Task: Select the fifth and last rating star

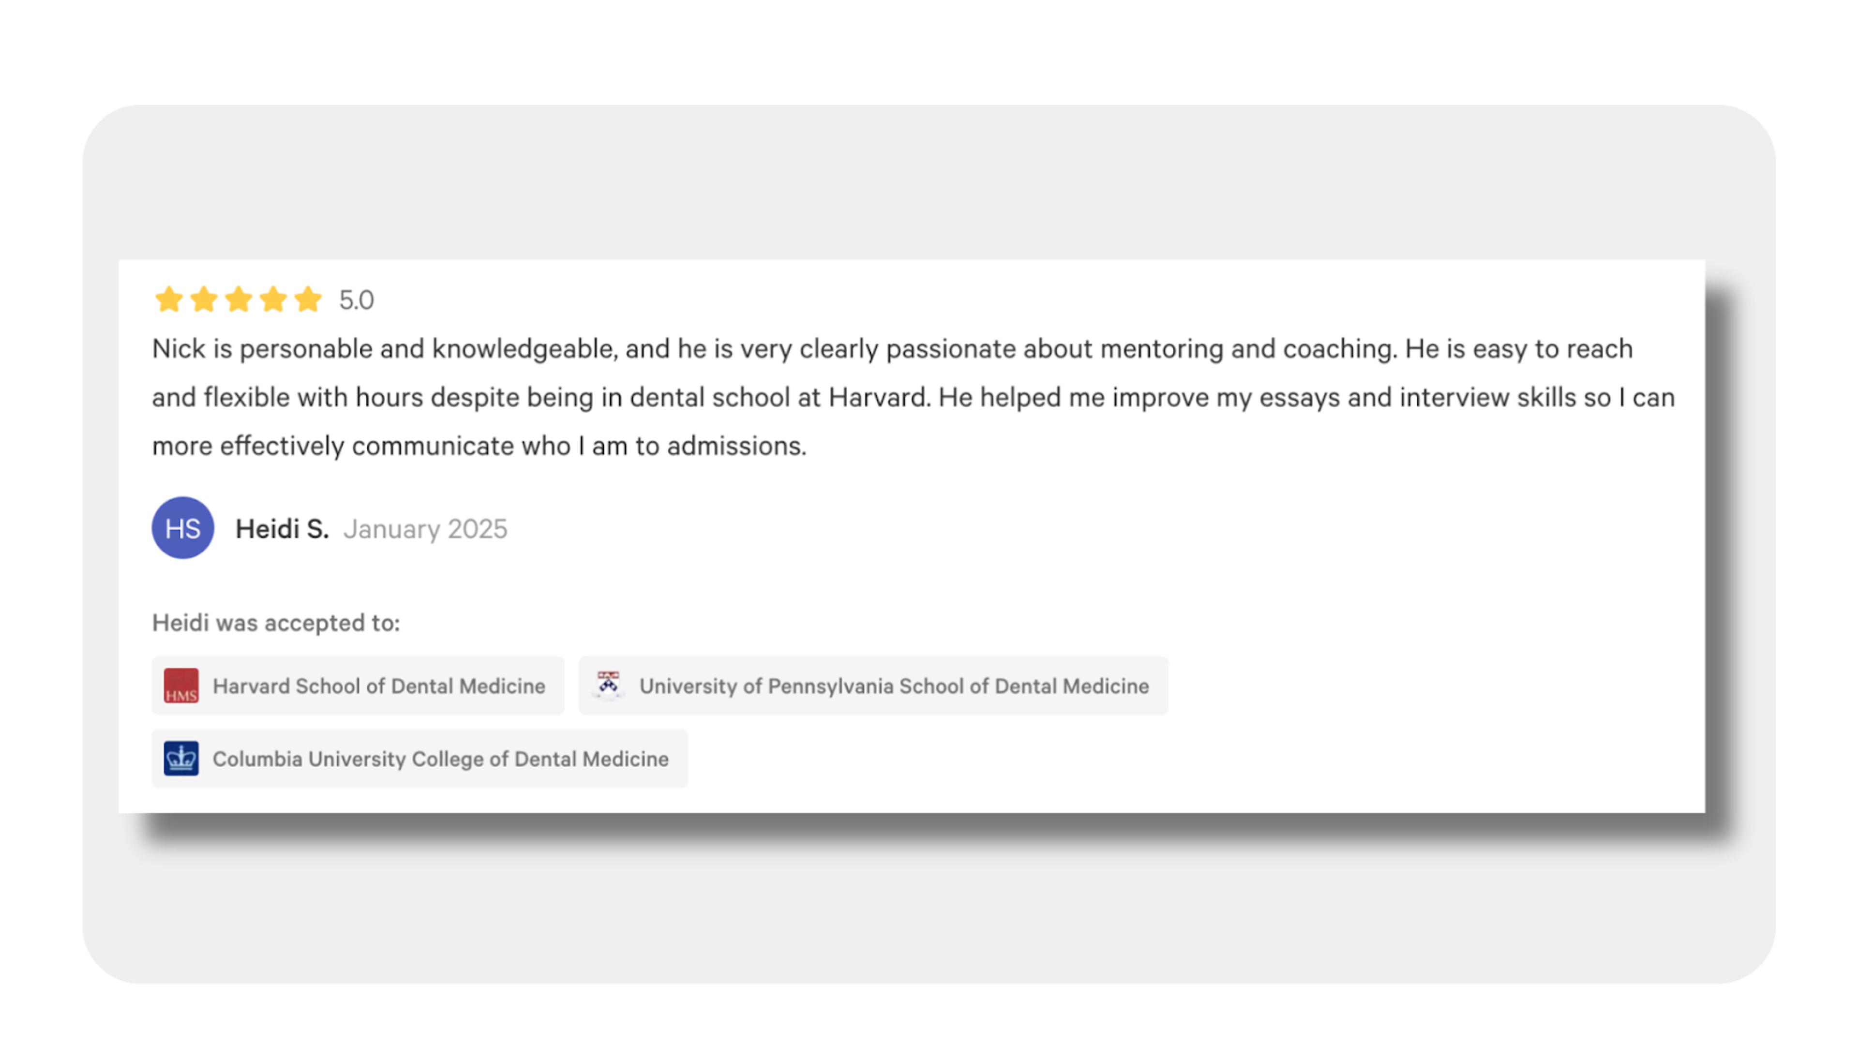Action: 308,299
